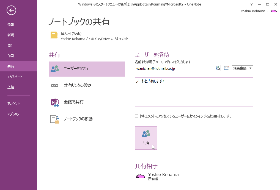Go back using the circled arrow

[12, 10]
